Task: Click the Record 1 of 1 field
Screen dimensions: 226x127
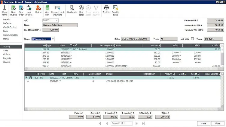Action: [121, 123]
